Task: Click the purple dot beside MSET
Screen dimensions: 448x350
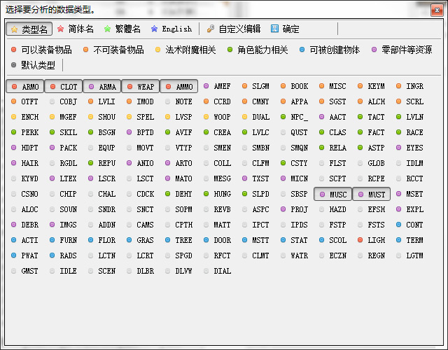Action: click(399, 194)
